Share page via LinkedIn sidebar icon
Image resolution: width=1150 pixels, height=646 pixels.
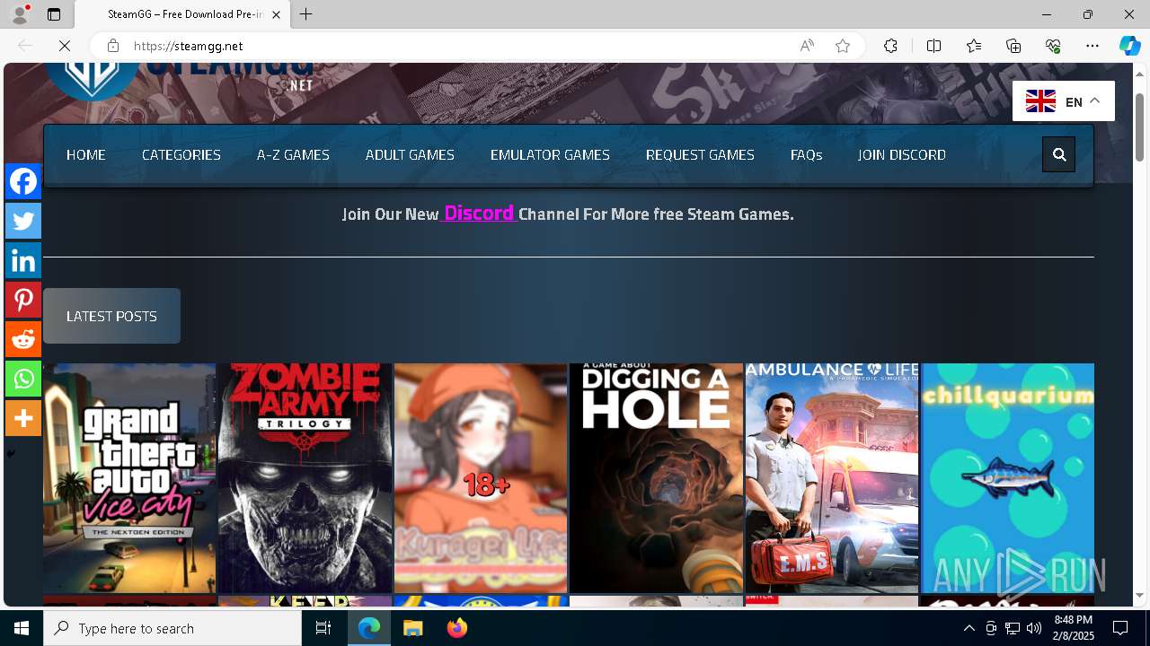23,260
